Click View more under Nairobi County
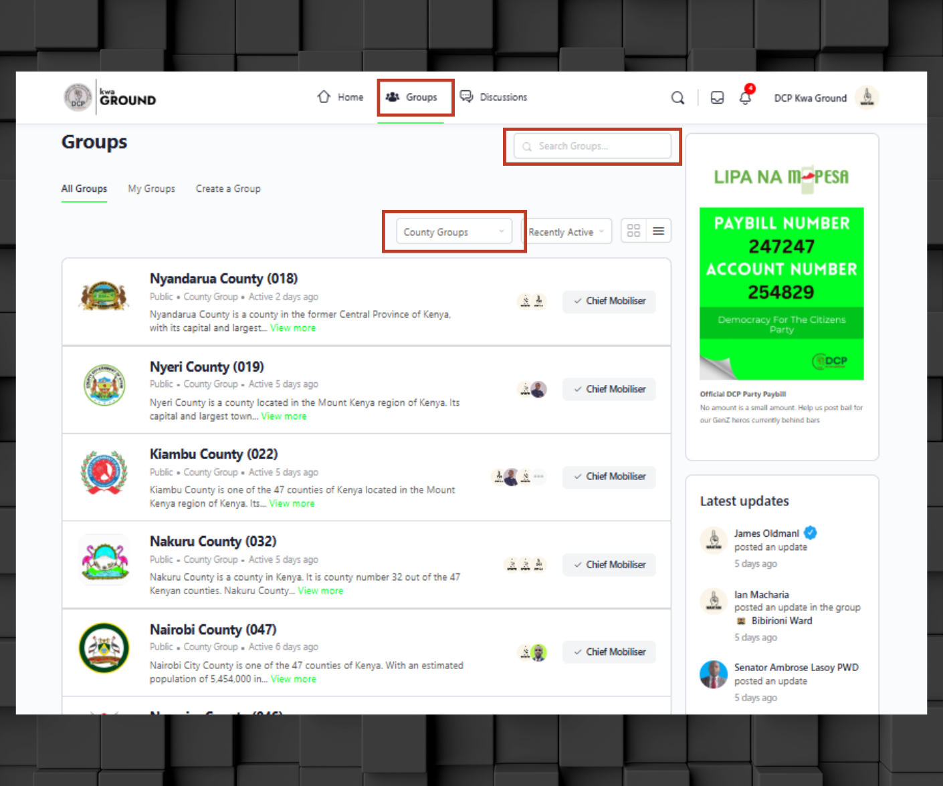This screenshot has height=786, width=943. 294,679
